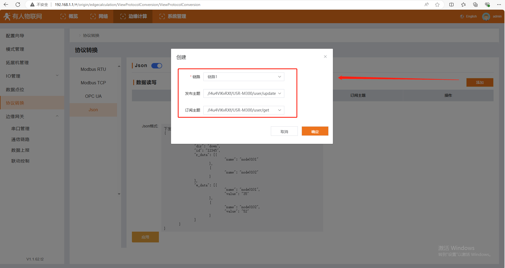Open the 链路 dropdown
Screen dimensions: 505x268
pyautogui.click(x=244, y=77)
